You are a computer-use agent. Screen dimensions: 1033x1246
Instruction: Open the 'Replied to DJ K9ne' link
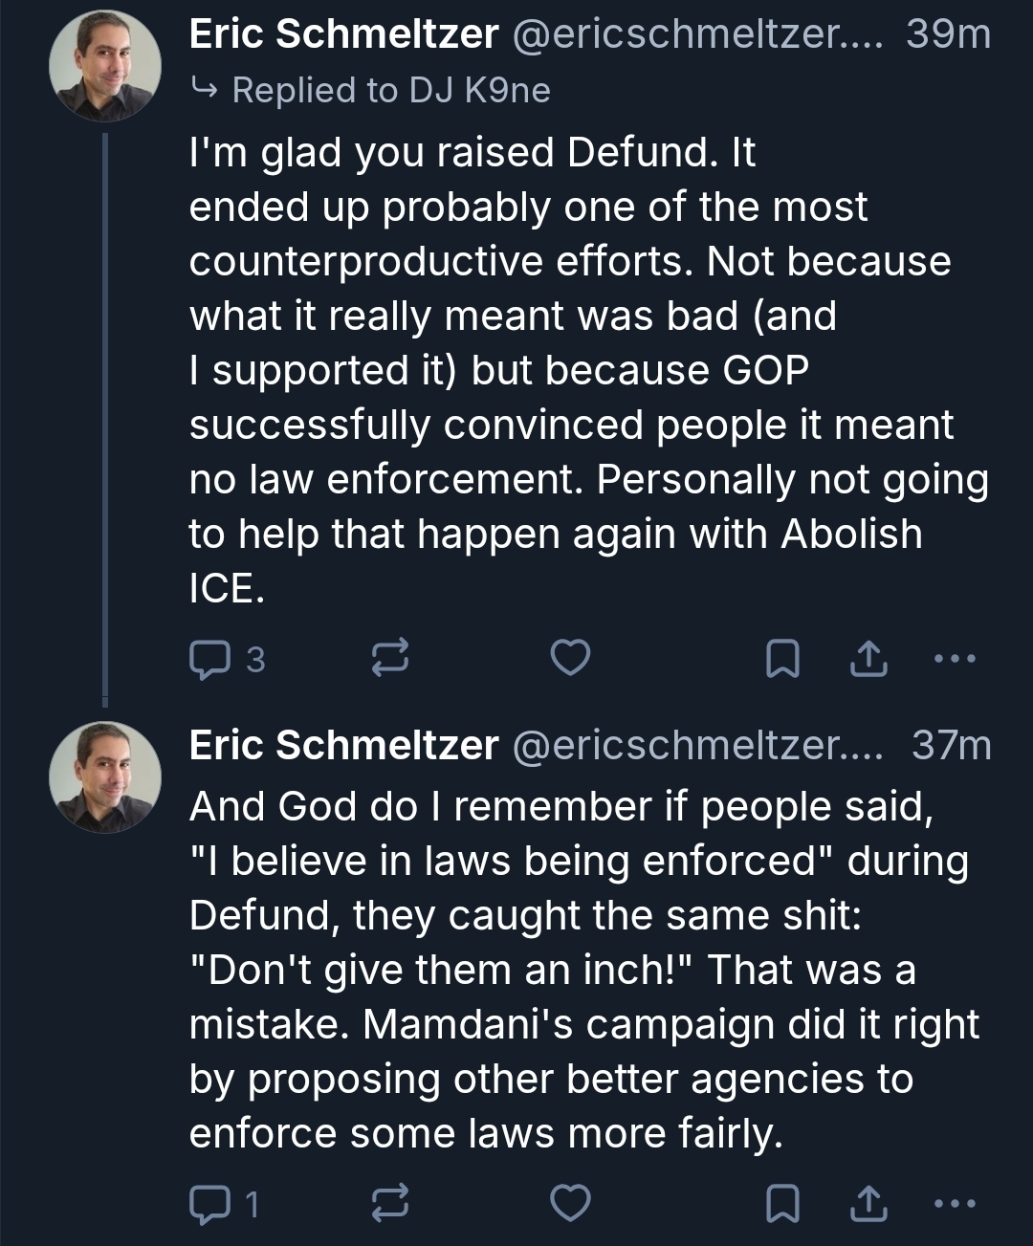[x=390, y=90]
